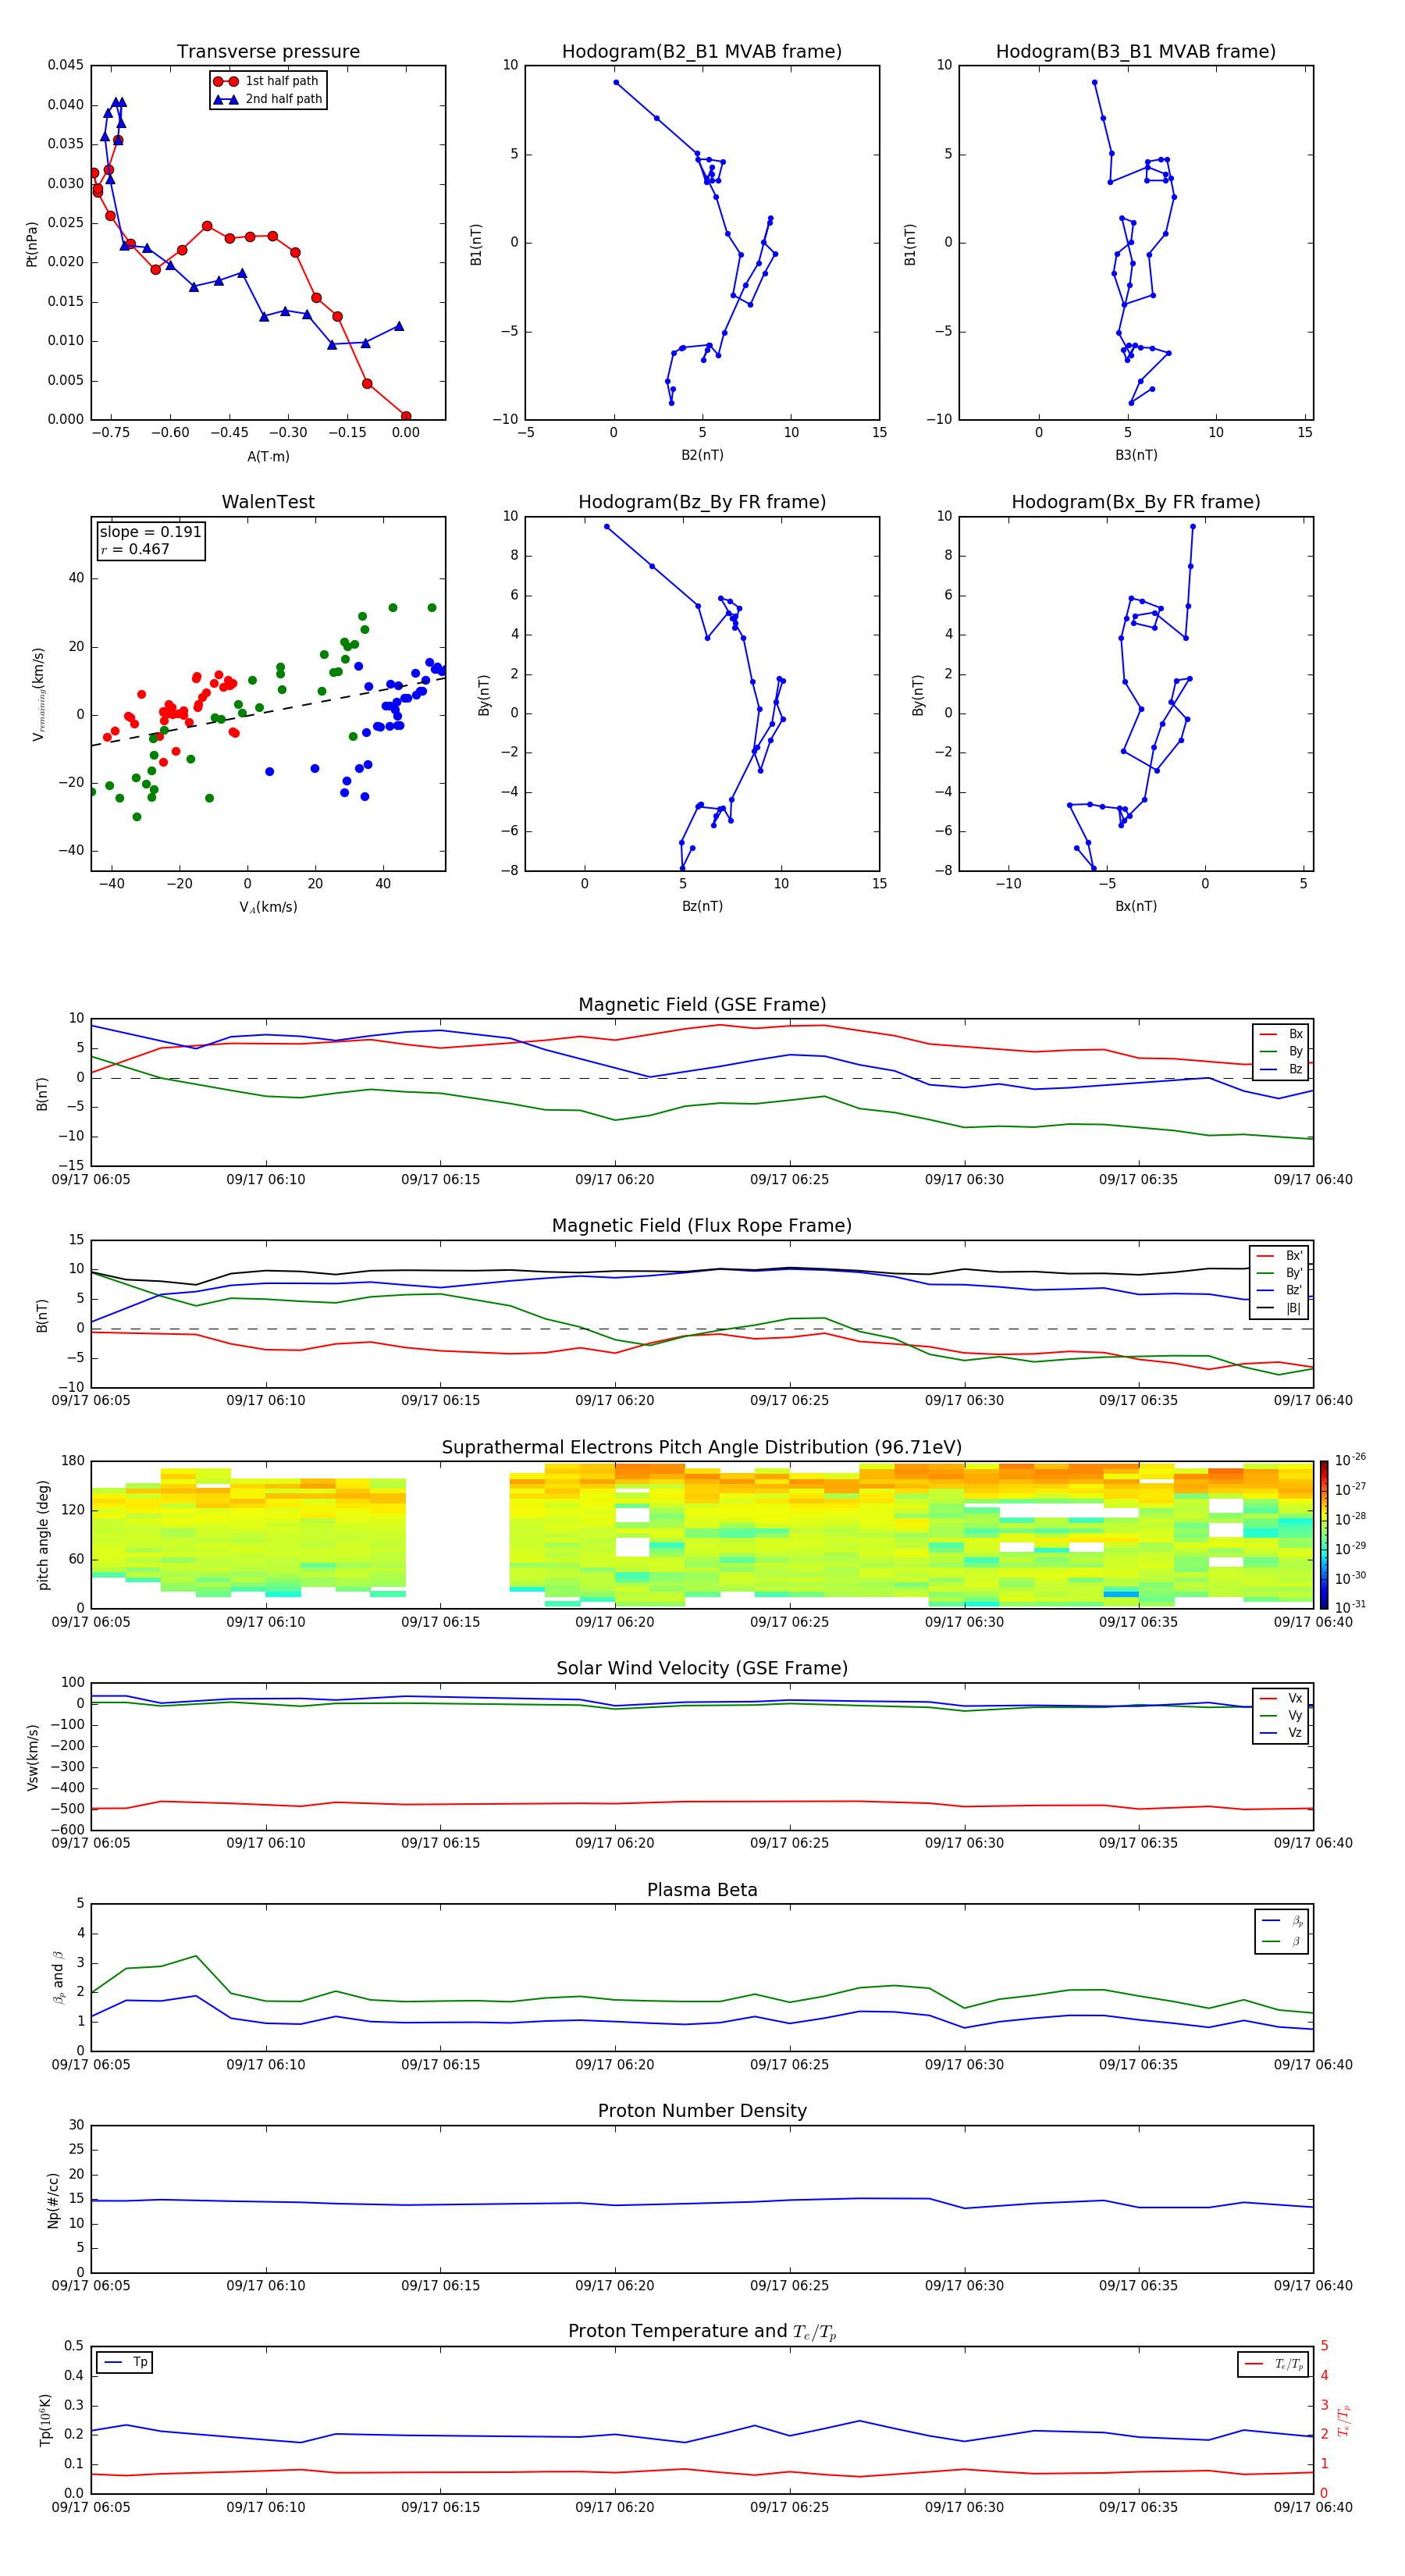Click the 10^-31 colorbar label
This screenshot has height=2576, width=1405.
tap(1350, 1607)
